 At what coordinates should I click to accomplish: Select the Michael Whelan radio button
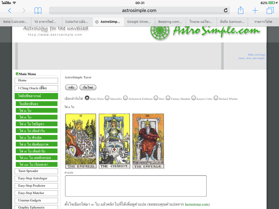click(x=216, y=98)
